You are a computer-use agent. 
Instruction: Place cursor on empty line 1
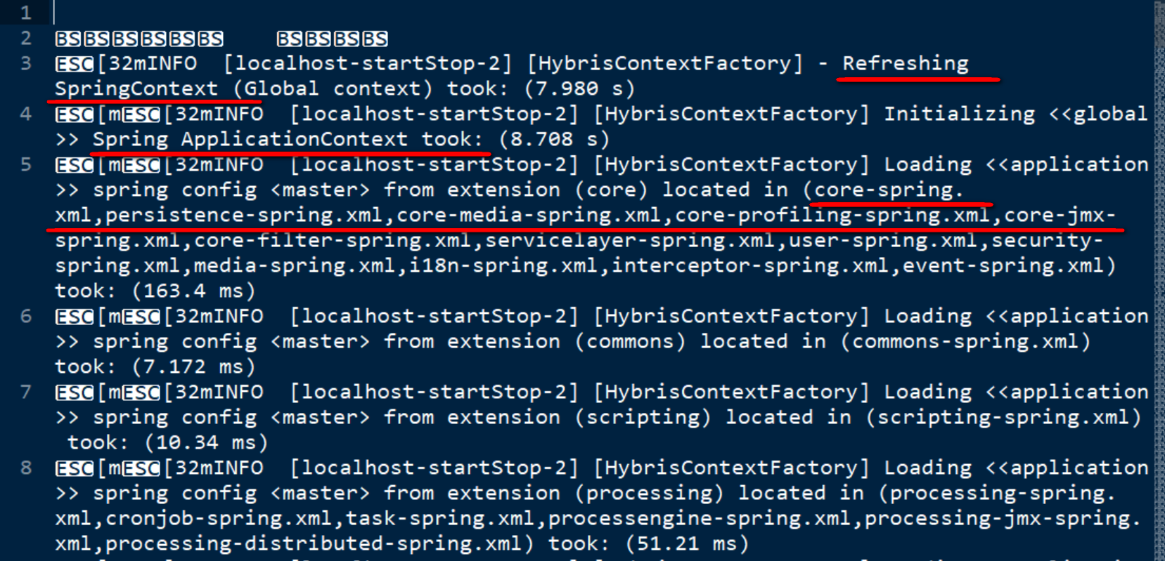281,13
